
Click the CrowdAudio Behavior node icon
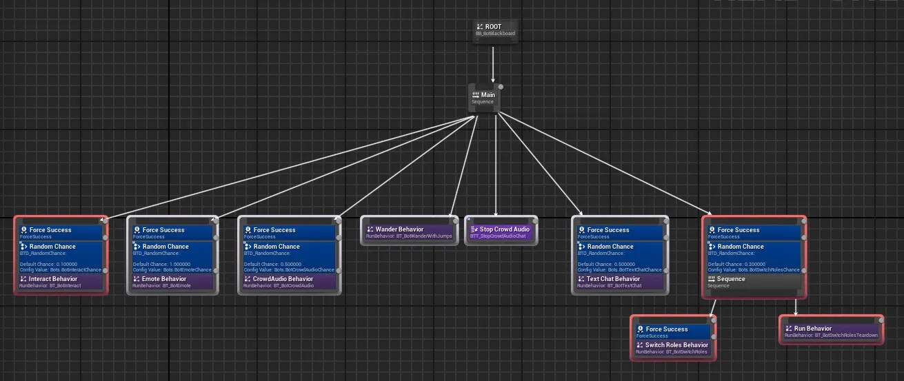[248, 279]
